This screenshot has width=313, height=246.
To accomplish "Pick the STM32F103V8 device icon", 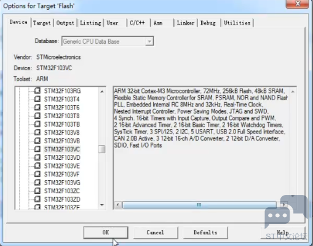I will [x=38, y=132].
